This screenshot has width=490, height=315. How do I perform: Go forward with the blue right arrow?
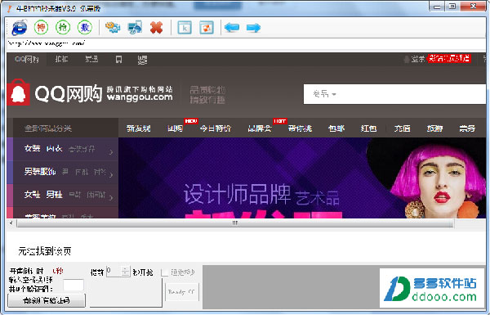coord(253,28)
